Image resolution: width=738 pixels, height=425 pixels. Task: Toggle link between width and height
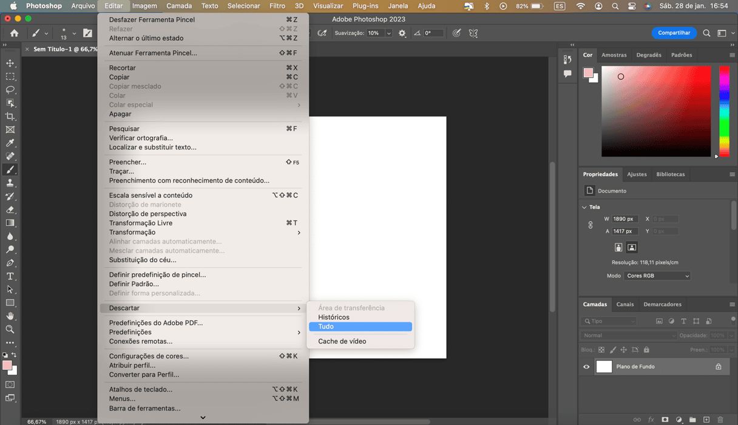(591, 225)
